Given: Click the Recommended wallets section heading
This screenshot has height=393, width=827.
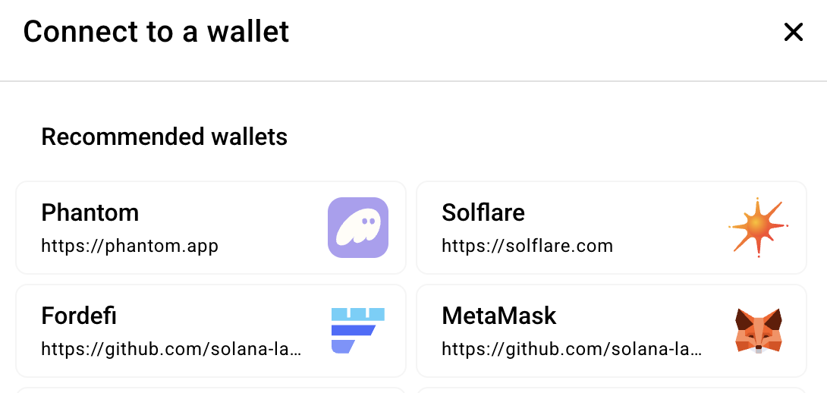Looking at the screenshot, I should [165, 137].
